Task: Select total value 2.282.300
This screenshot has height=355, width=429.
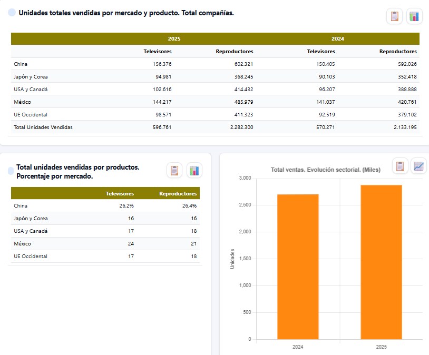Action: pyautogui.click(x=241, y=127)
